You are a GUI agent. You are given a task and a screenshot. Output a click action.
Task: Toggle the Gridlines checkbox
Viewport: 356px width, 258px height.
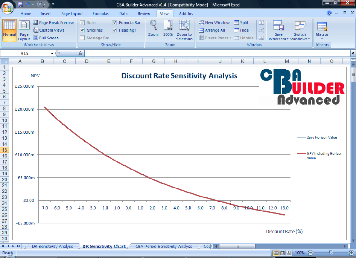82,30
